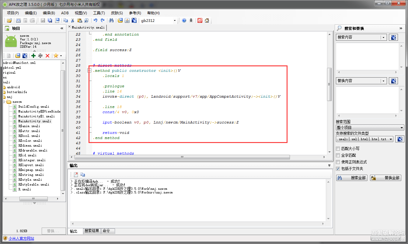
Task: Collapse the 搜索和替换 panel with double chevron
Action: click(x=401, y=28)
